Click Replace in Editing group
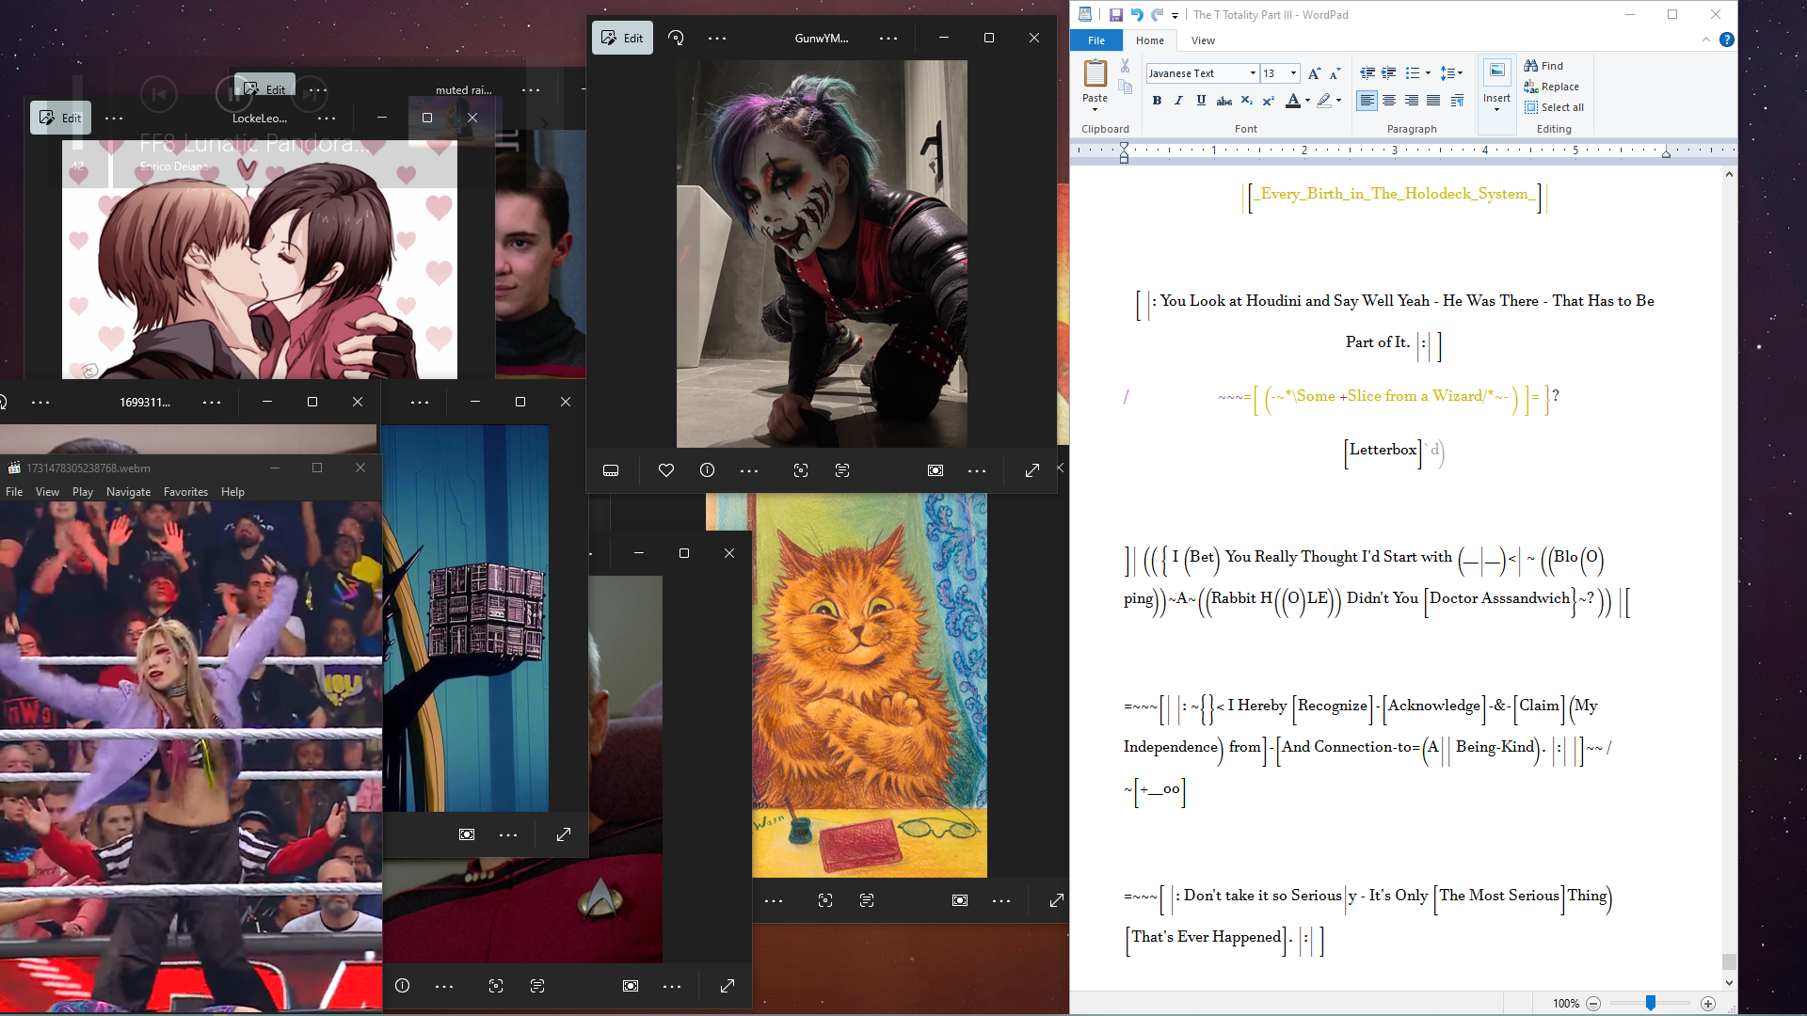Screen dimensions: 1807x1016 pyautogui.click(x=1551, y=87)
